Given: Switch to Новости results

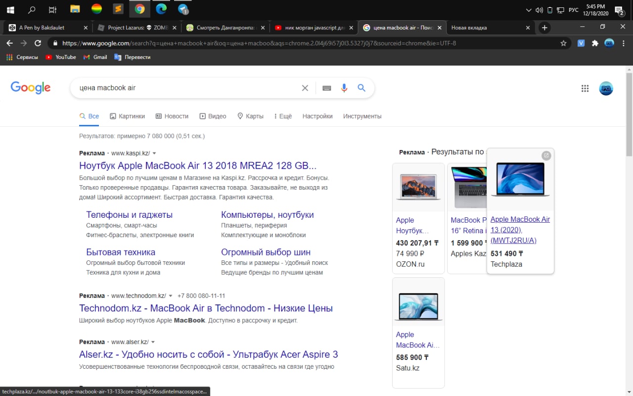Looking at the screenshot, I should click(172, 116).
